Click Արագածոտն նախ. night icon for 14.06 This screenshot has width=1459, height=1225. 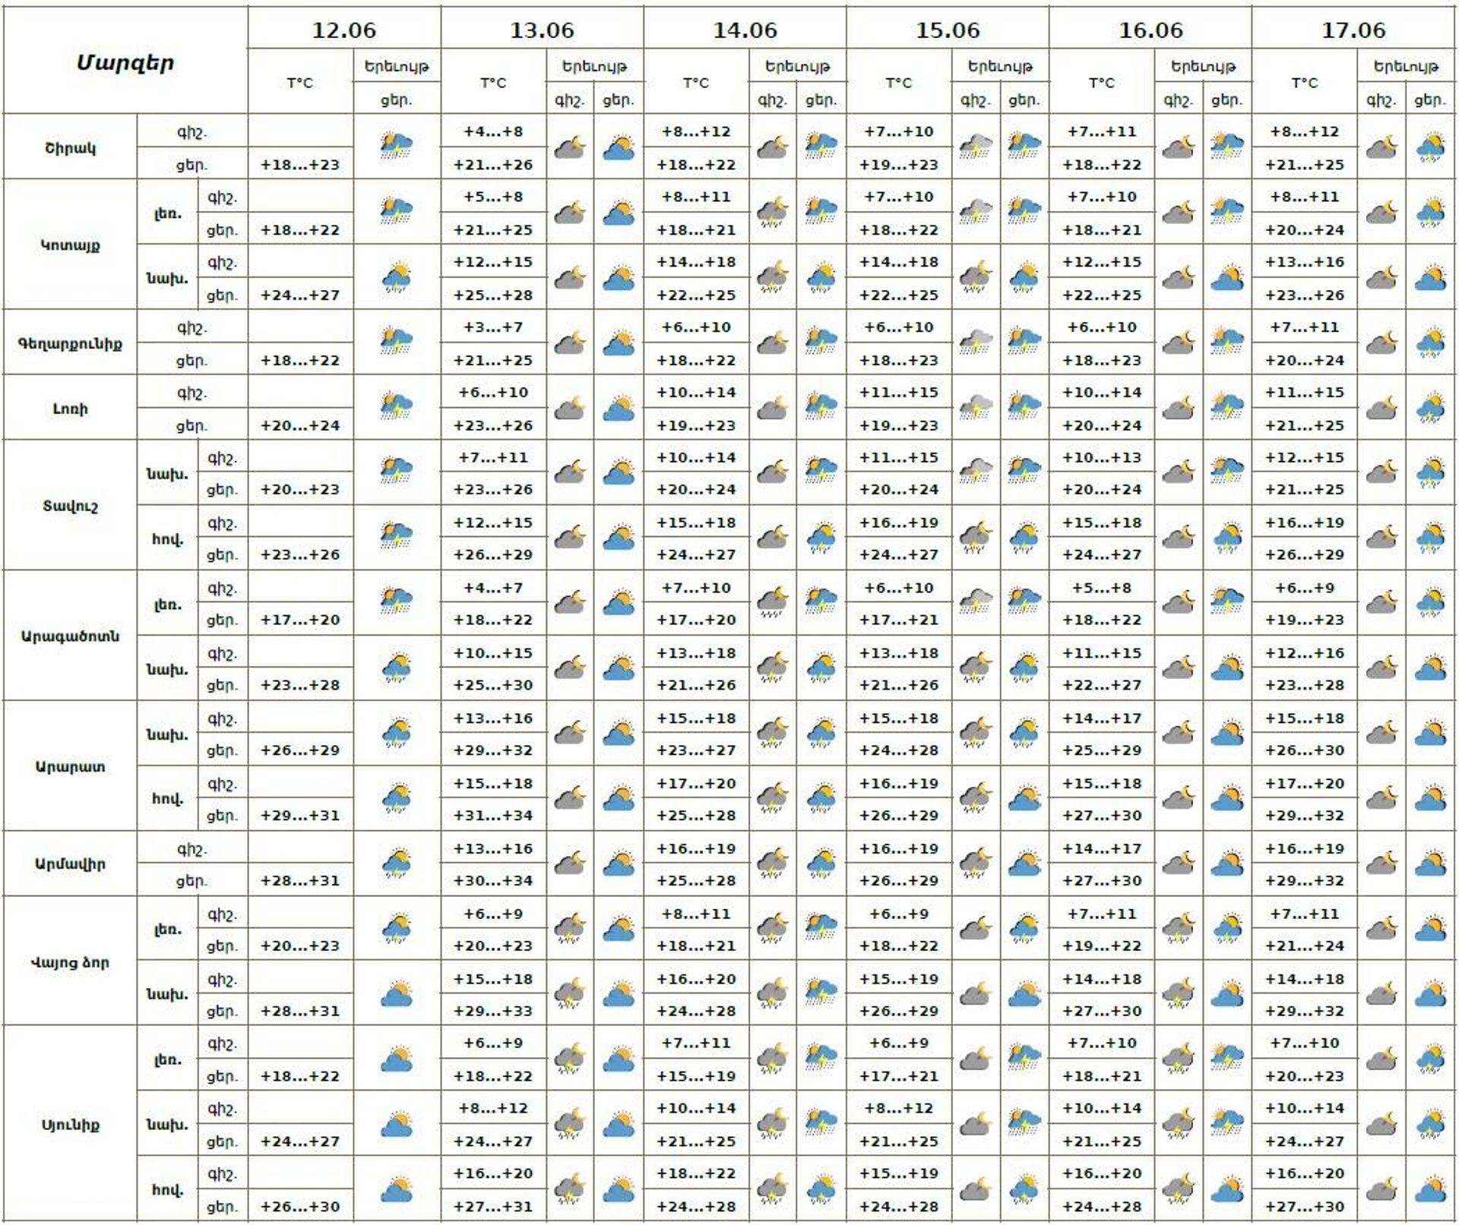coord(773,668)
